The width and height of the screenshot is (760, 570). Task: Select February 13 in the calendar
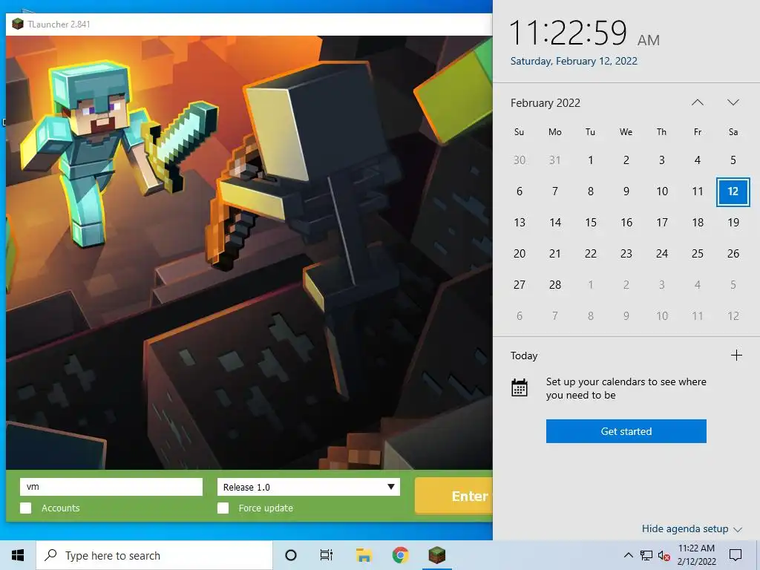click(520, 223)
